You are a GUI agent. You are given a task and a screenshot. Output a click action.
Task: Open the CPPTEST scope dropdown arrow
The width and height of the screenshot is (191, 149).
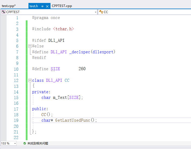tap(96, 12)
